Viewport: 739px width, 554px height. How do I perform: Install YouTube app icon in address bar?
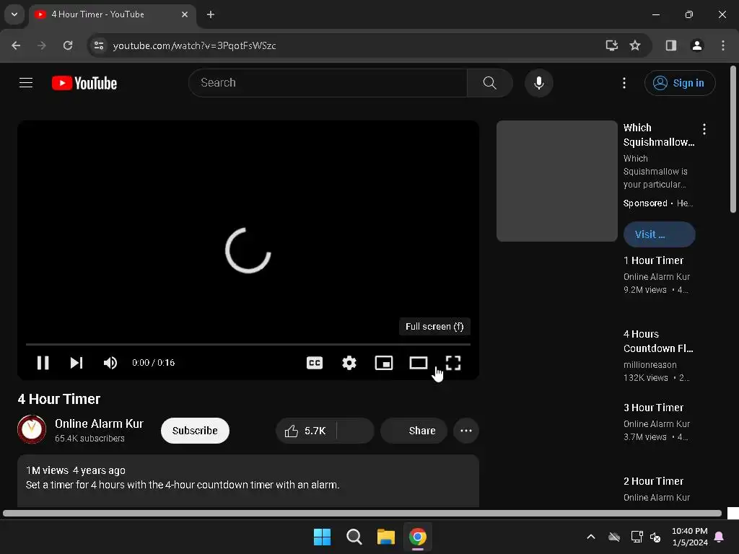pyautogui.click(x=611, y=45)
